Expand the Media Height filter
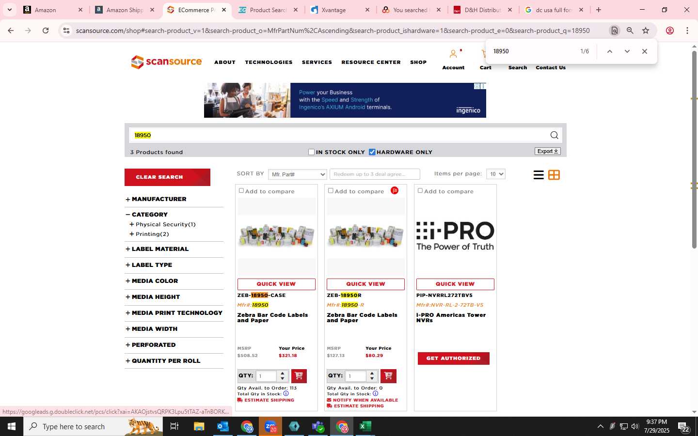Image resolution: width=698 pixels, height=436 pixels. 153,297
